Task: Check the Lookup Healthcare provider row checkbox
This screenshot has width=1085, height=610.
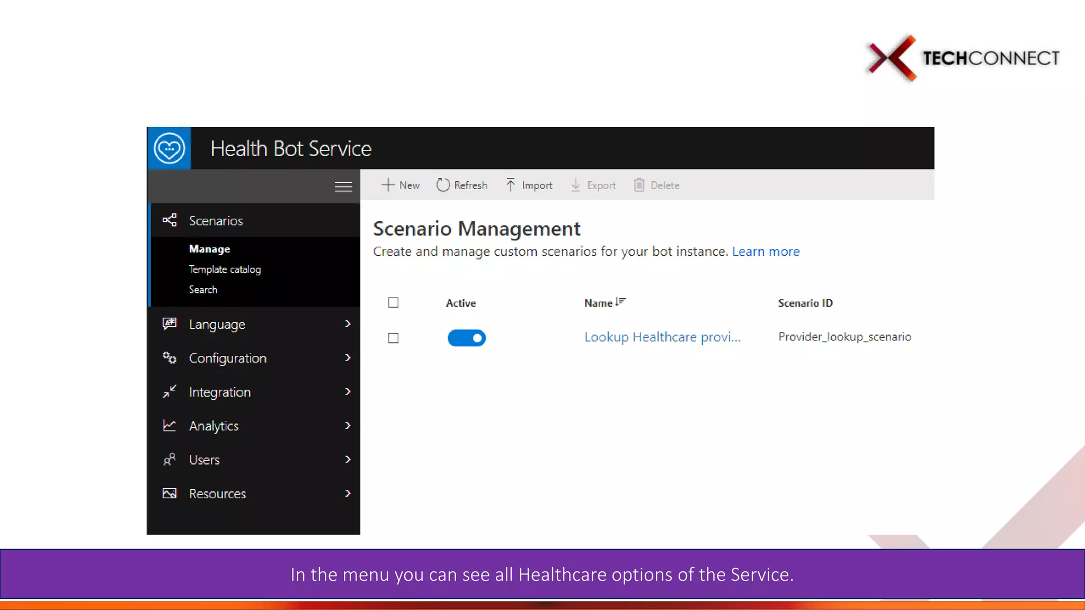Action: pyautogui.click(x=393, y=338)
